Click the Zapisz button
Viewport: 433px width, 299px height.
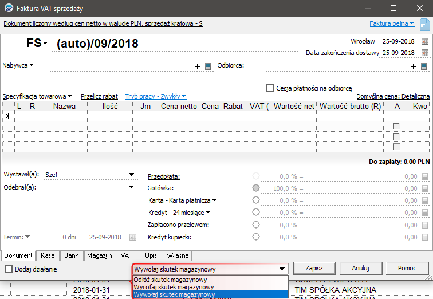coord(314,268)
